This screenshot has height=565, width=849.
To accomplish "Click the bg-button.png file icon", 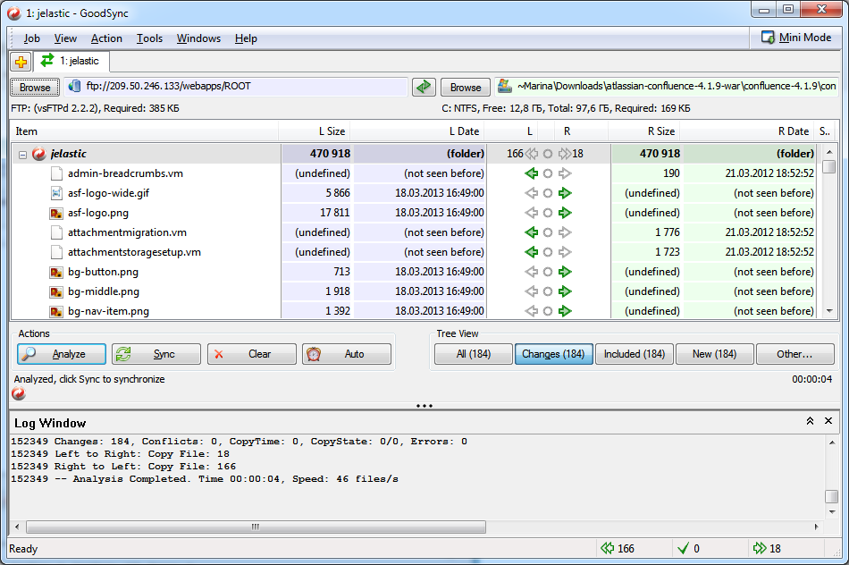I will 55,272.
